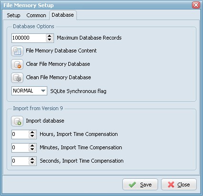Viewport: 203px width, 196px height.
Task: Click the Save button label
Action: pos(146,185)
